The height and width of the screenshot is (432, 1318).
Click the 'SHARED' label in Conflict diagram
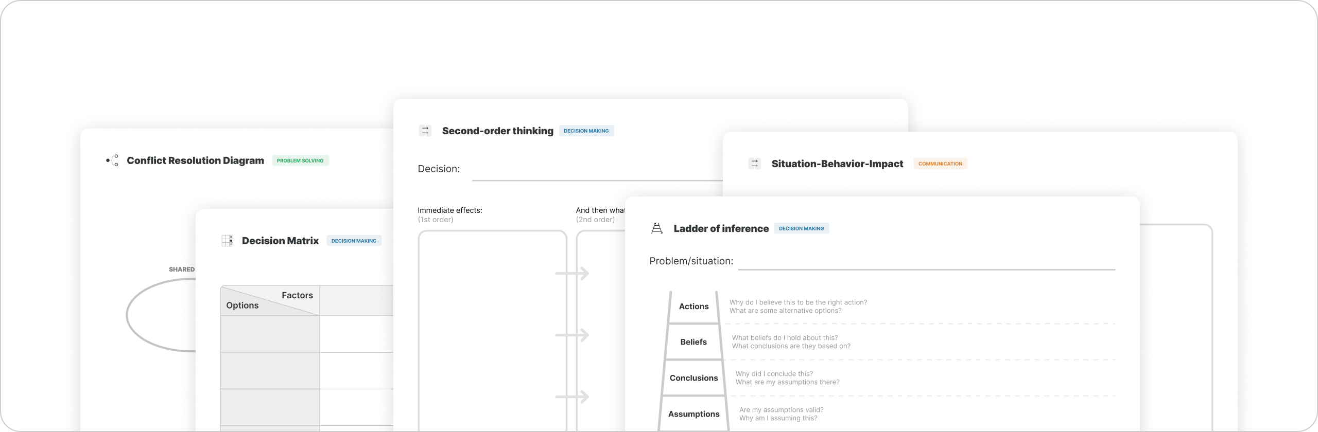tap(182, 269)
